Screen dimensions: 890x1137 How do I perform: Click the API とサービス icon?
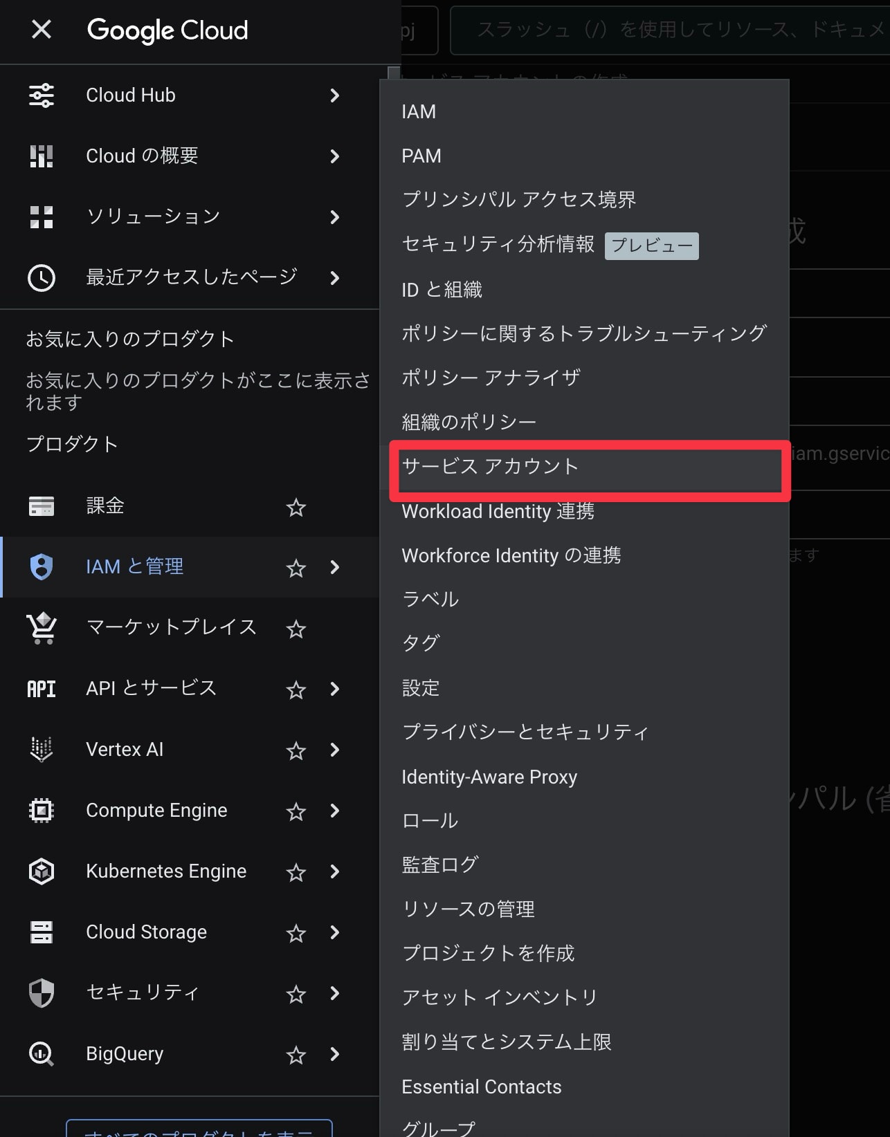42,689
